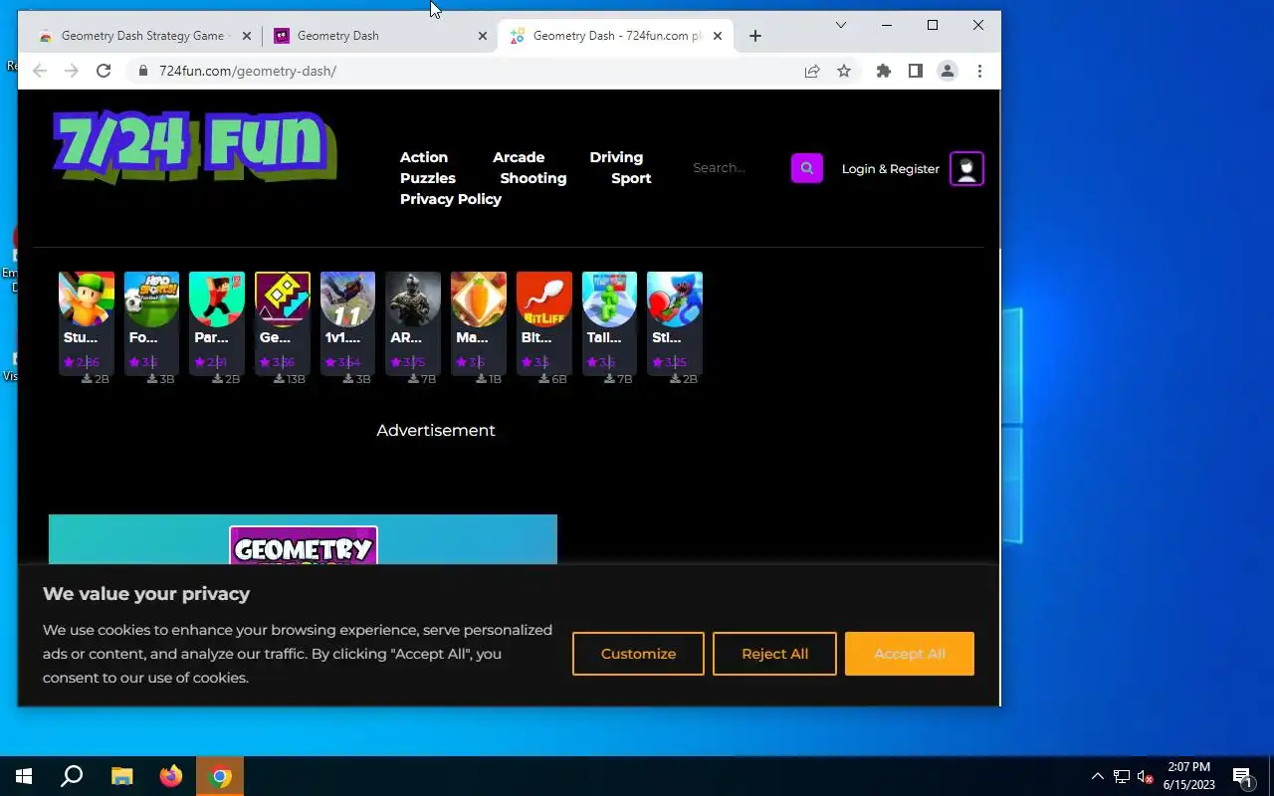Go to the Sport category
The image size is (1274, 796).
631,178
